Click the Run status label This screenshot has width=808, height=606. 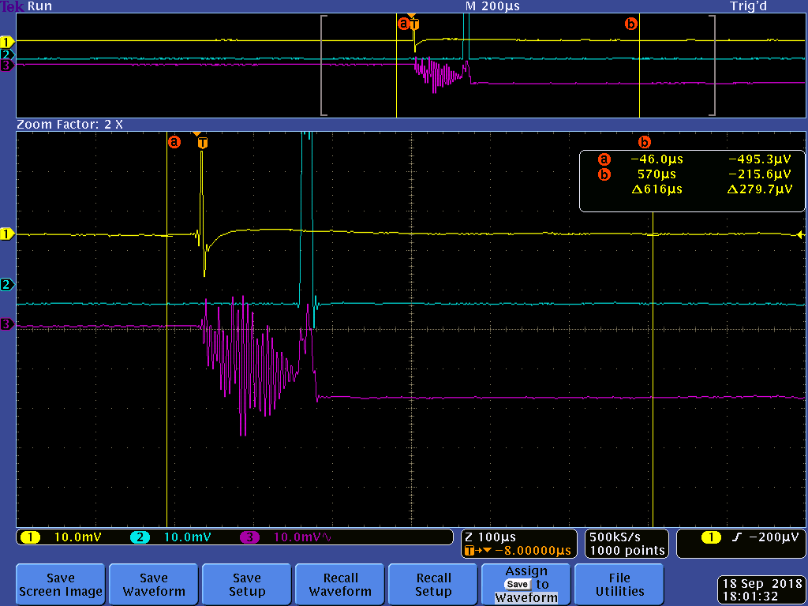click(x=39, y=6)
